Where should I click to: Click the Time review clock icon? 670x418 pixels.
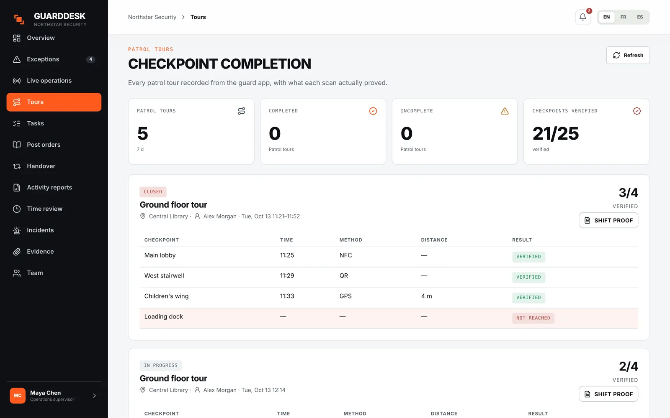point(17,209)
